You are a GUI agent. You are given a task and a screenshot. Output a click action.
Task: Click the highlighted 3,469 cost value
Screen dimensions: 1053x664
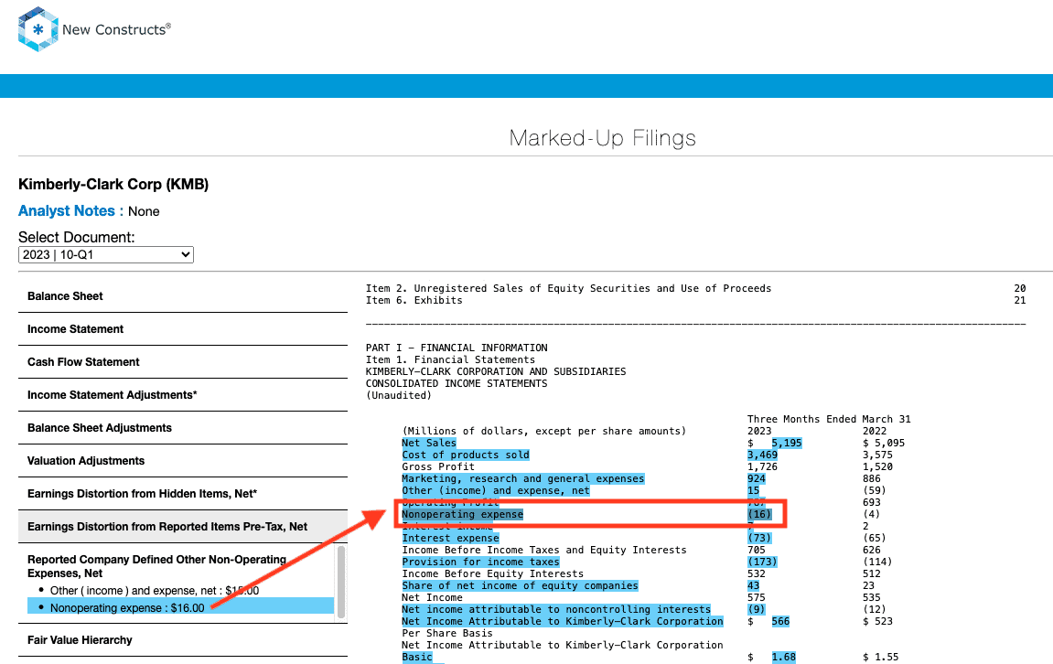pos(763,455)
